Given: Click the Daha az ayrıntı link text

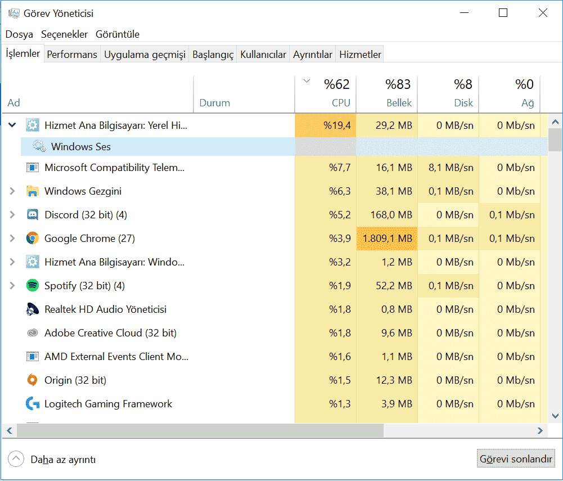Looking at the screenshot, I should click(x=63, y=460).
